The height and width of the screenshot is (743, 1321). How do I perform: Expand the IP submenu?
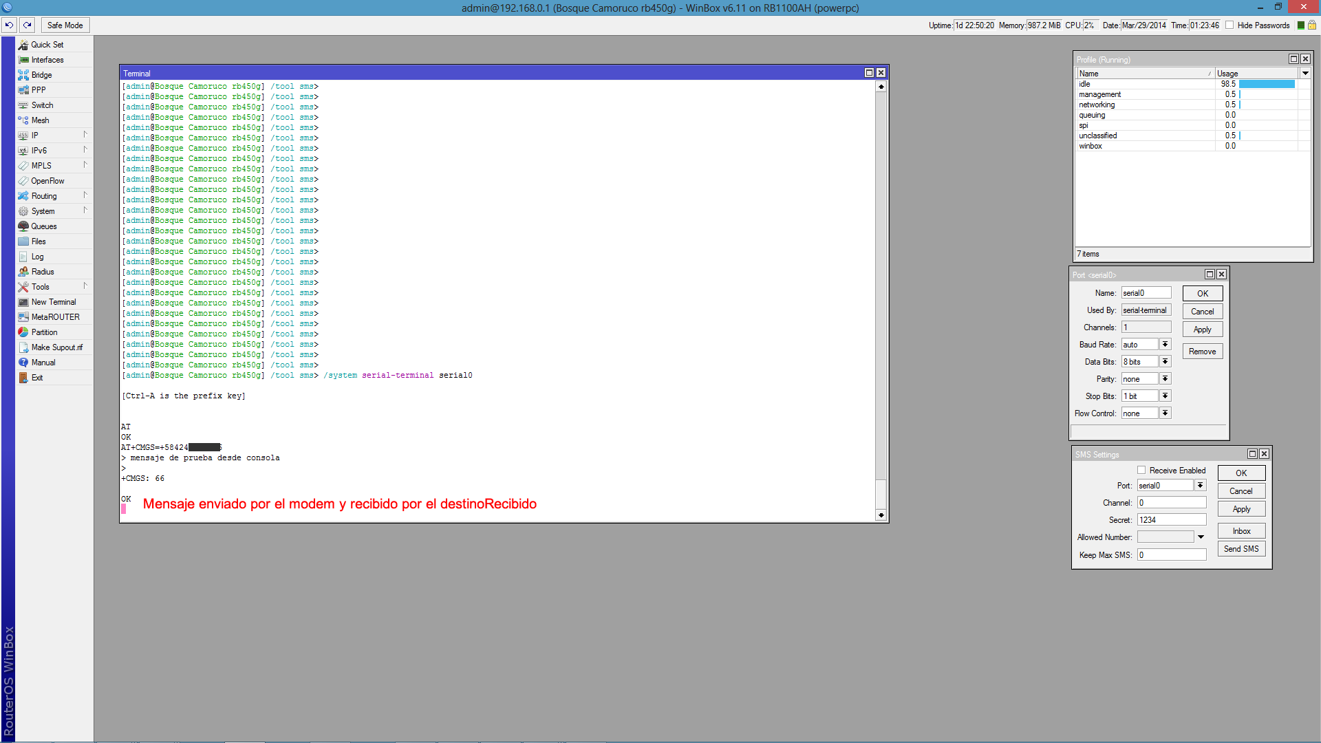point(85,135)
